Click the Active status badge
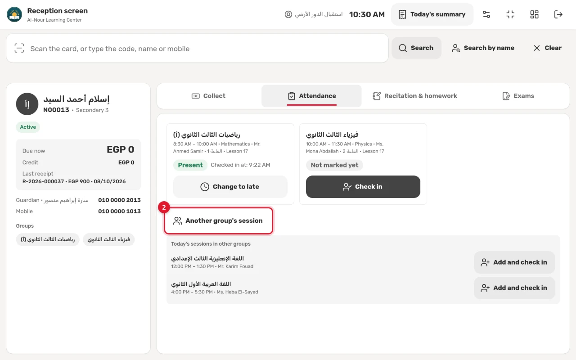Screen dimensions: 576x360 click(x=28, y=127)
